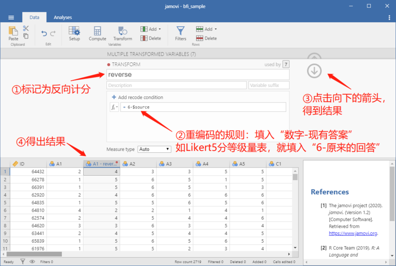The height and width of the screenshot is (266, 396).
Task: Toggle the eye icon in status bar
Action: (32, 262)
